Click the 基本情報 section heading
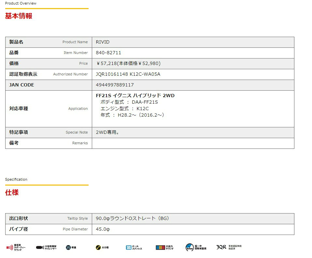The image size is (312, 258). point(19,16)
